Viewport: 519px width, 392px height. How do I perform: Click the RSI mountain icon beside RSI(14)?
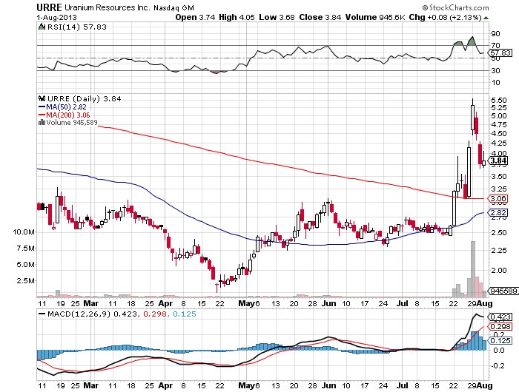42,27
